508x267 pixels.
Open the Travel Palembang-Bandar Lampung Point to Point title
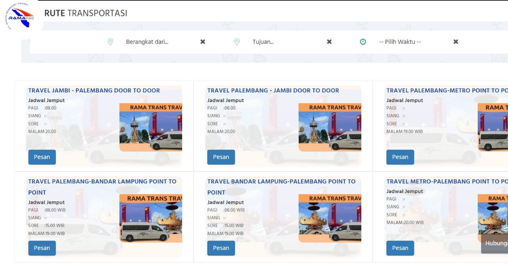tap(102, 187)
